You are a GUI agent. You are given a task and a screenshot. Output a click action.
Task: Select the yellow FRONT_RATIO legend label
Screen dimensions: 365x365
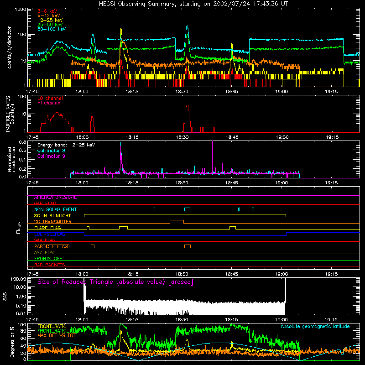tap(52, 326)
